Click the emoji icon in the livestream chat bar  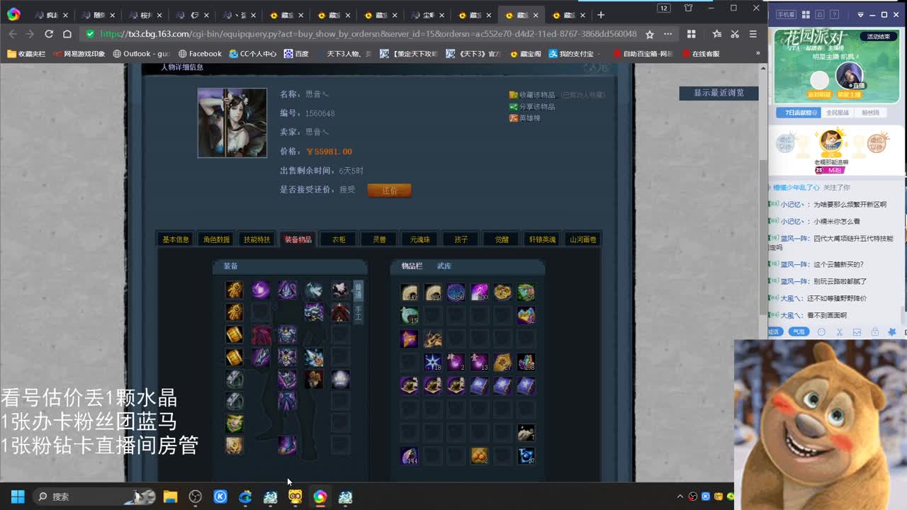pos(822,331)
